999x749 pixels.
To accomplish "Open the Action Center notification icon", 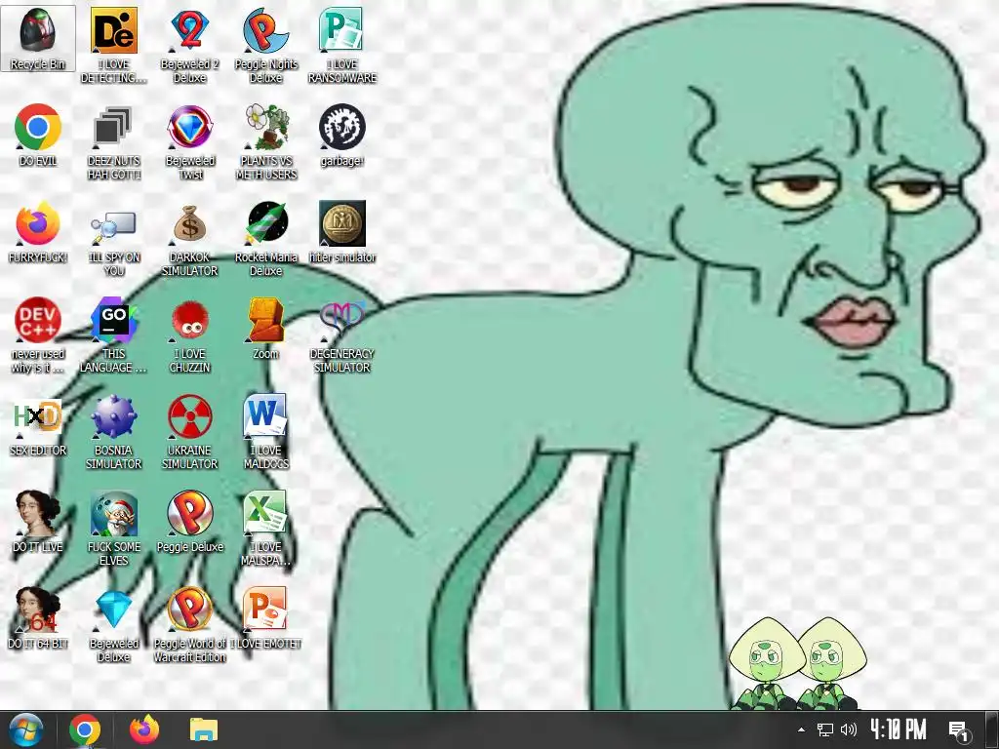I will (x=959, y=730).
